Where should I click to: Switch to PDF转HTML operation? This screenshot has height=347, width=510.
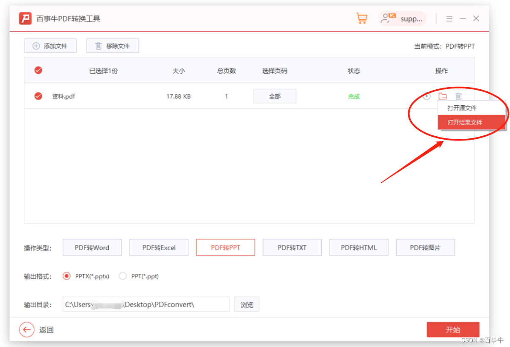coord(359,248)
